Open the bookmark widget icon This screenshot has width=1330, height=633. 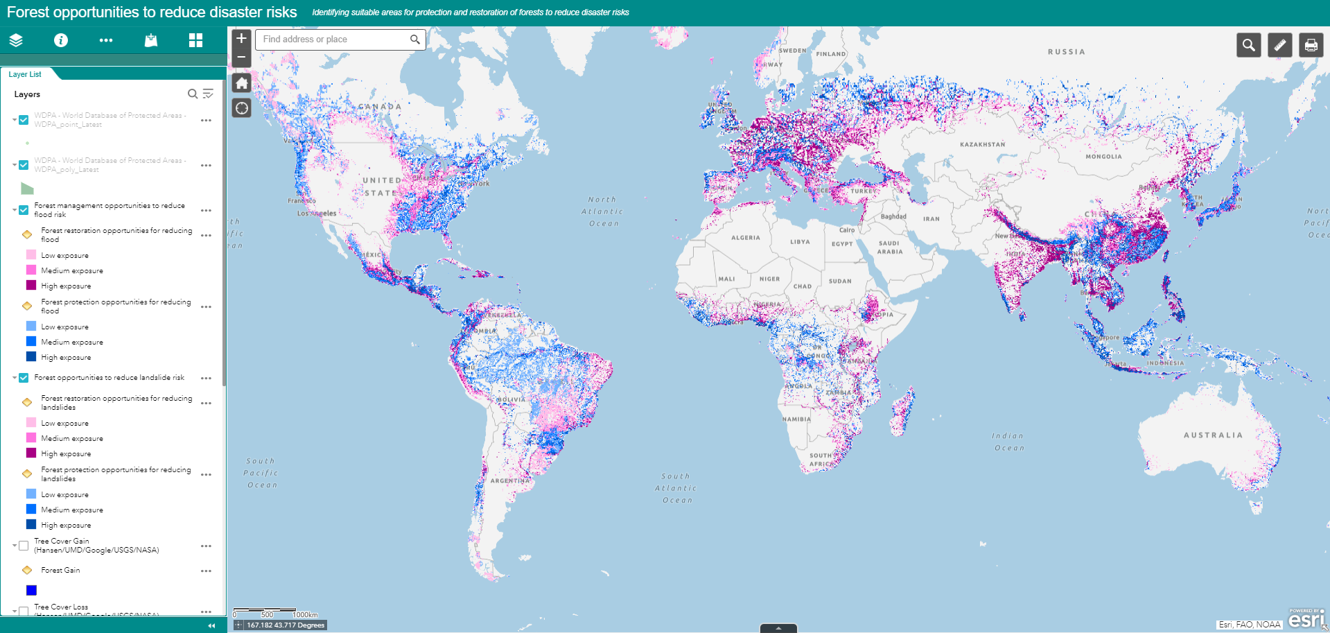(x=150, y=40)
